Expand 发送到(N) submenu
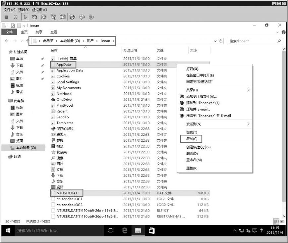Image resolution: width=288 pixels, height=243 pixels. click(x=215, y=124)
